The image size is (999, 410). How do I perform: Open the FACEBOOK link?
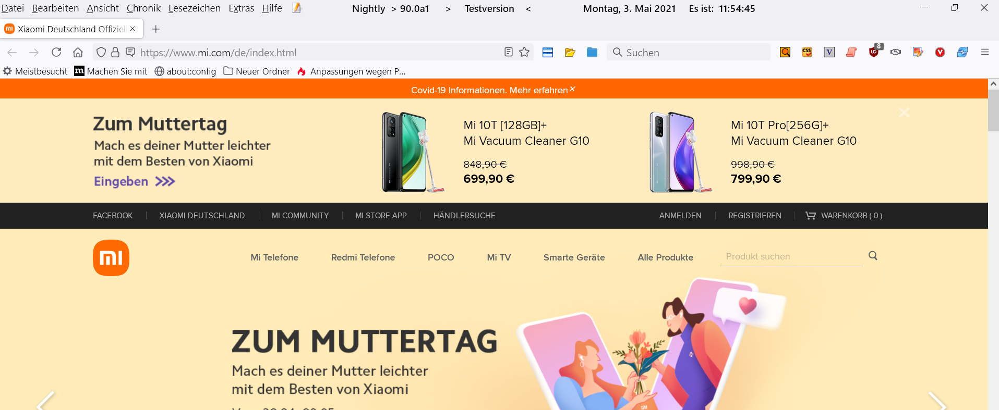(113, 216)
